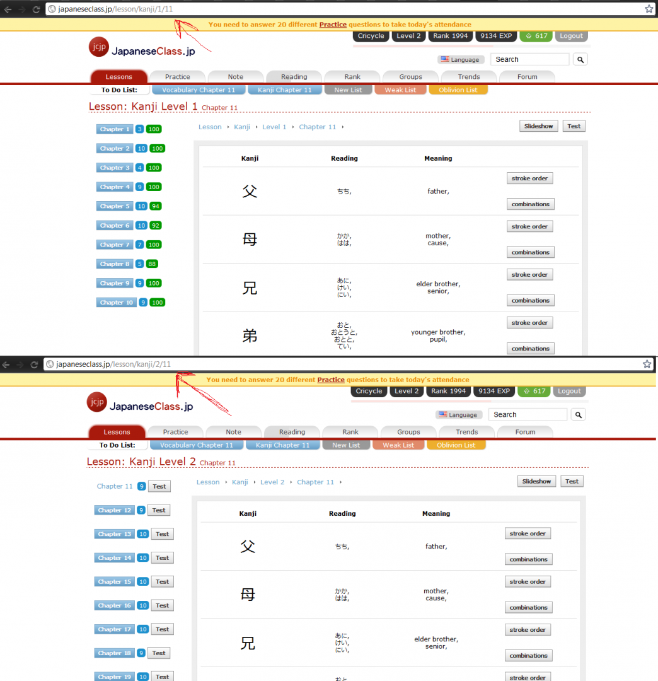Viewport: 658px width, 681px height.
Task: Click the search magnifier icon
Action: point(580,59)
